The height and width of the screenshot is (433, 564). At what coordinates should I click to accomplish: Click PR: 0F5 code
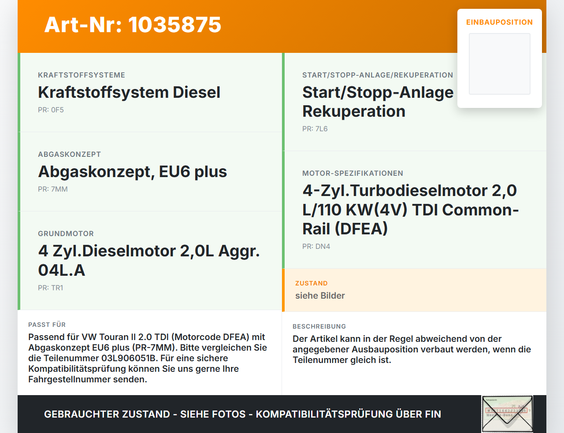click(51, 110)
